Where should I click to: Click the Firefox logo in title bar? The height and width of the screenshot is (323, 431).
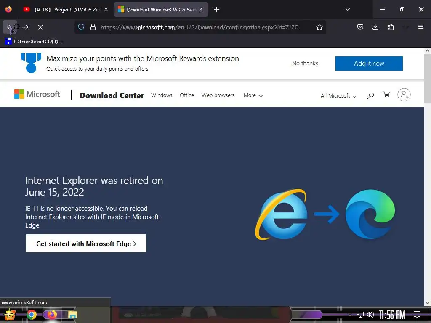pos(8,9)
